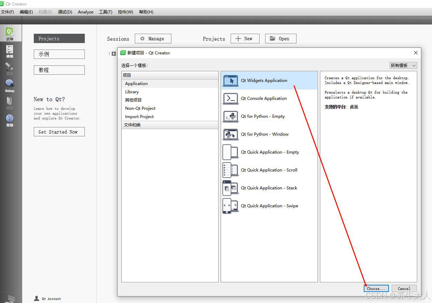Select the Qt Widgets Application template icon

231,81
